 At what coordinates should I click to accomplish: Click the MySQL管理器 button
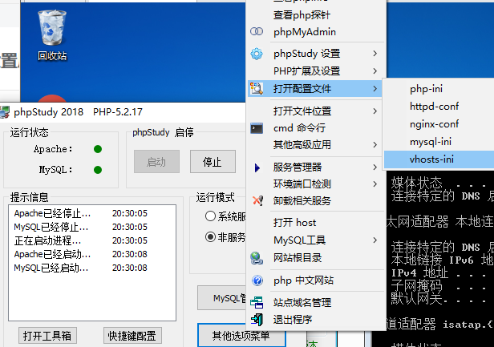pos(222,298)
